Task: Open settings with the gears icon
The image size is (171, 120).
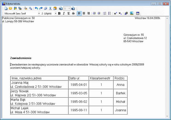Action: coord(30,8)
